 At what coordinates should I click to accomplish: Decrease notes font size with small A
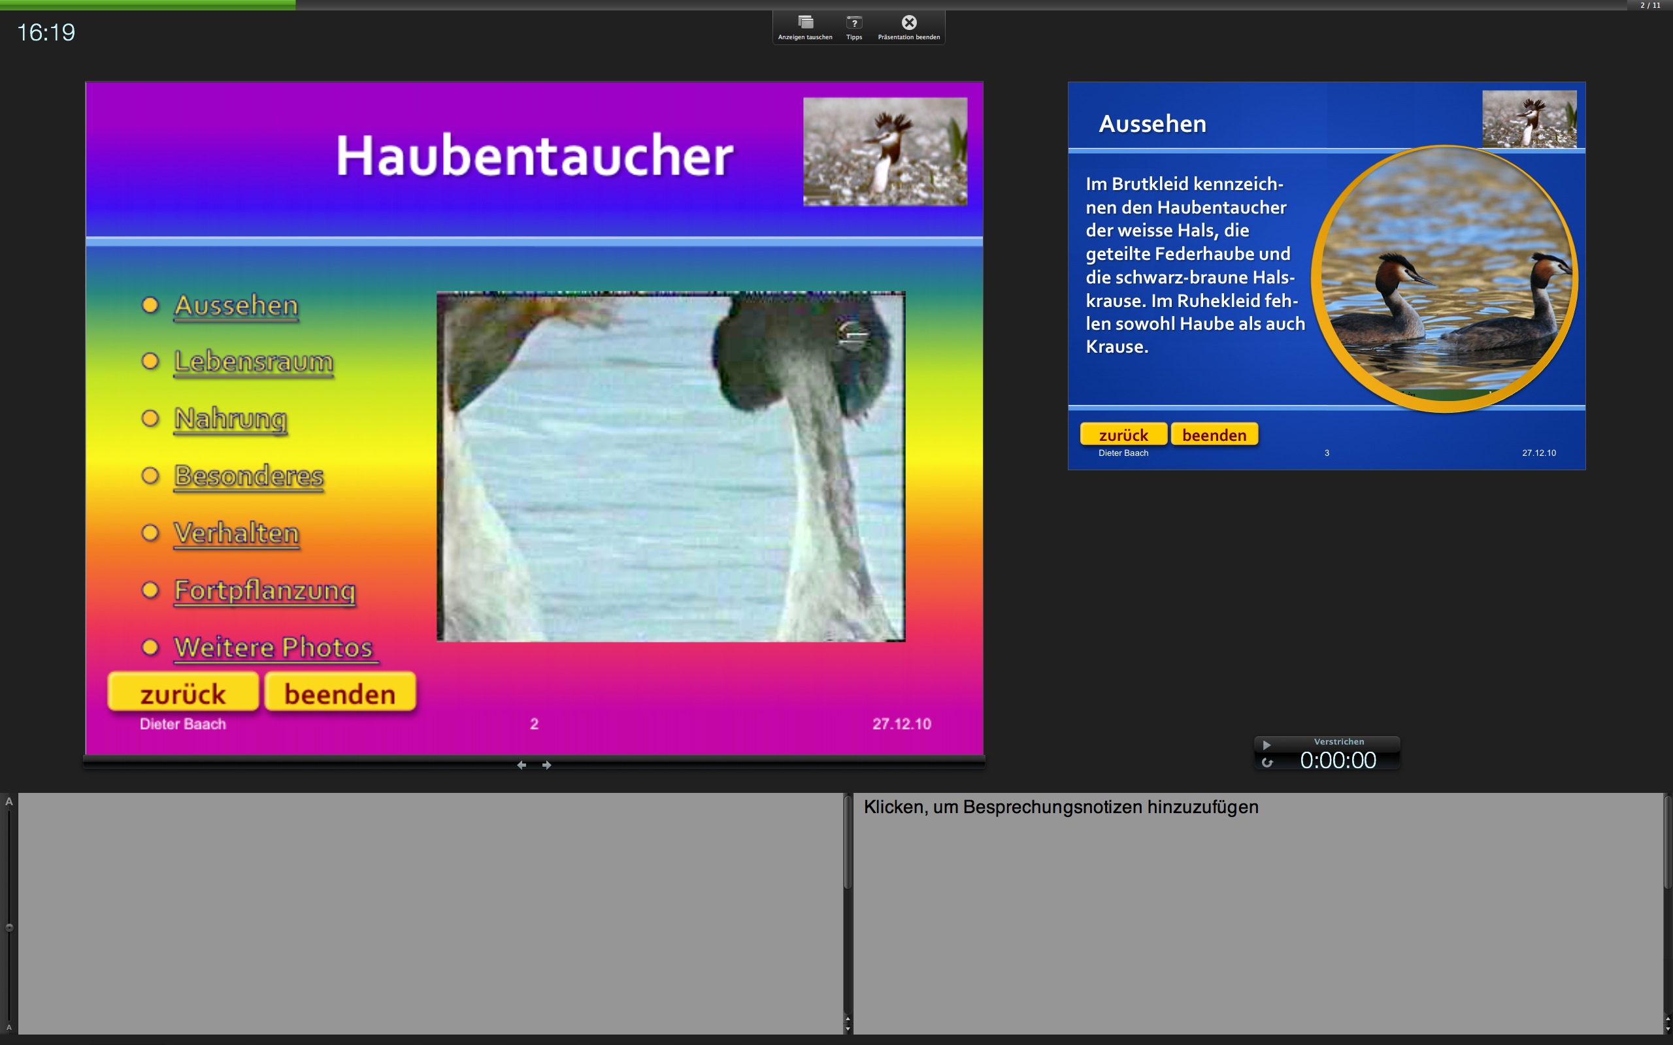[x=9, y=1027]
